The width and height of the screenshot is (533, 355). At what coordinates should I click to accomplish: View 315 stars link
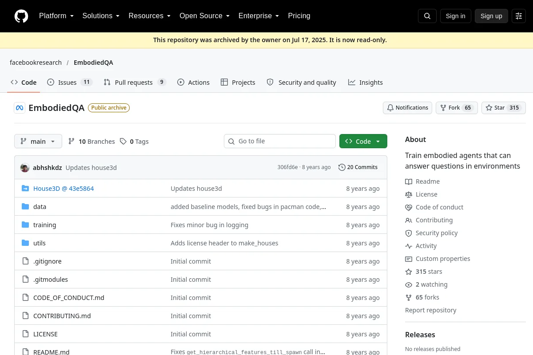pos(424,272)
